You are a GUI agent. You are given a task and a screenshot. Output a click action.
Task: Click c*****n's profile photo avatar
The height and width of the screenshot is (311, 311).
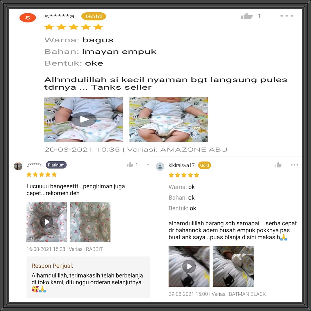[x=18, y=166]
